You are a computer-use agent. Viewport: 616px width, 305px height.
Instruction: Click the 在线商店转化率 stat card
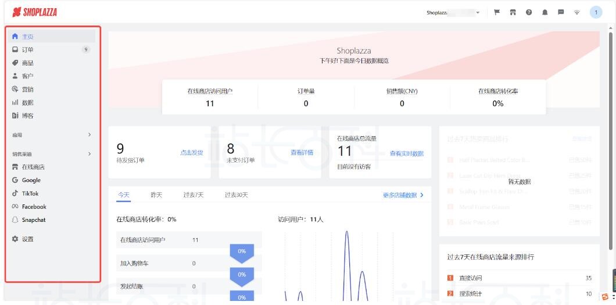tap(498, 97)
